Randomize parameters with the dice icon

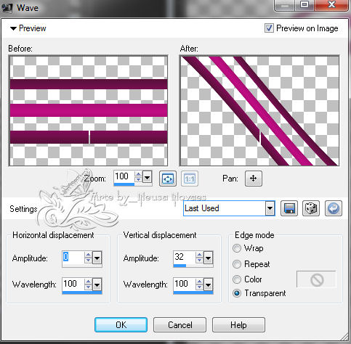[311, 208]
